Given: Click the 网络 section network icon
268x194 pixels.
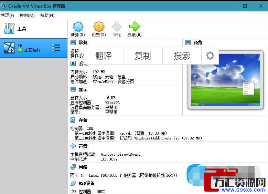Looking at the screenshot, I should point(73,167).
